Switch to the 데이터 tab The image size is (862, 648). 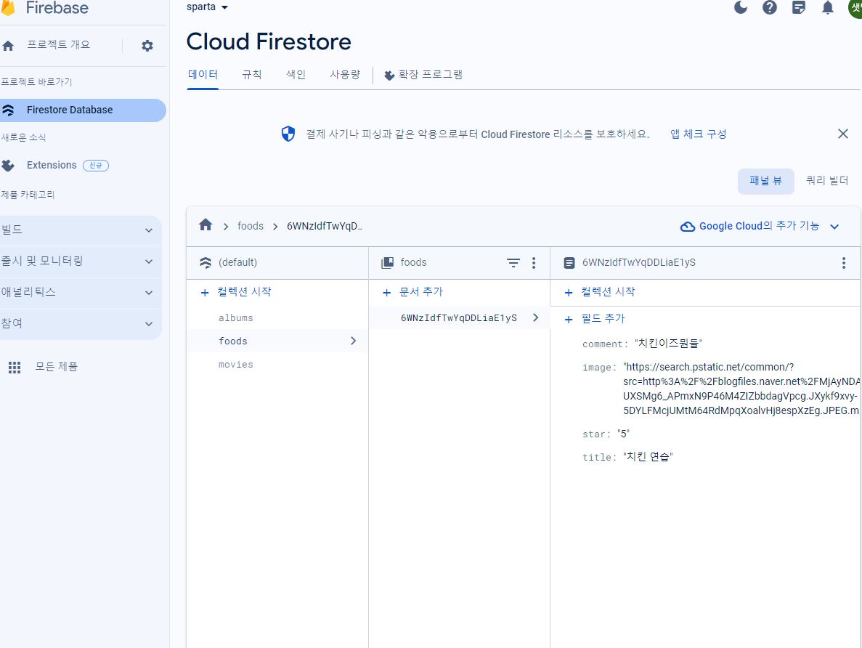tap(203, 75)
